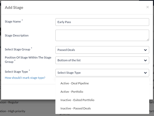This screenshot has height=116, width=154.
Task: Click the Stage Description resize handle
Action: point(148,40)
